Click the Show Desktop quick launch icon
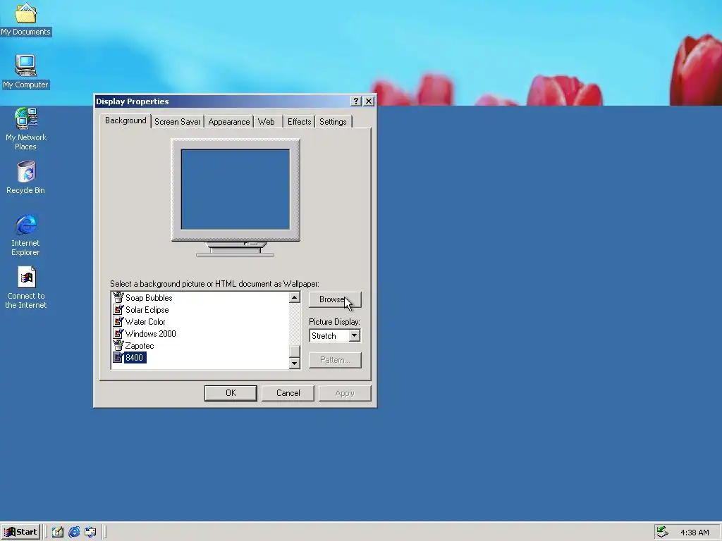 (x=58, y=532)
